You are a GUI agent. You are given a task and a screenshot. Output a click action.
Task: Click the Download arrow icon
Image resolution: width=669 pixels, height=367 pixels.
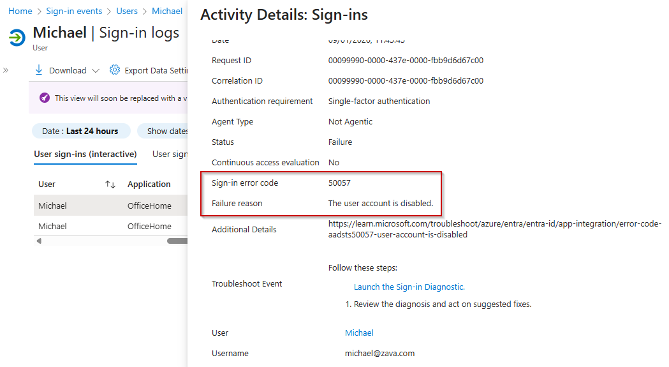coord(39,70)
